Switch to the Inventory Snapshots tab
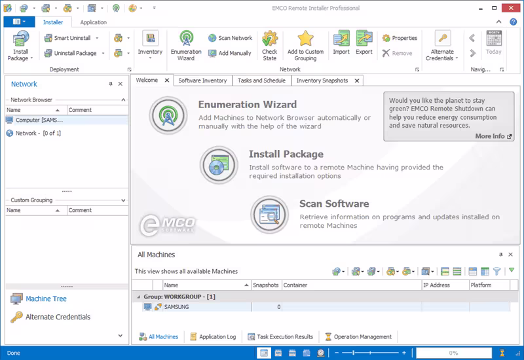The height and width of the screenshot is (360, 524). (x=322, y=81)
